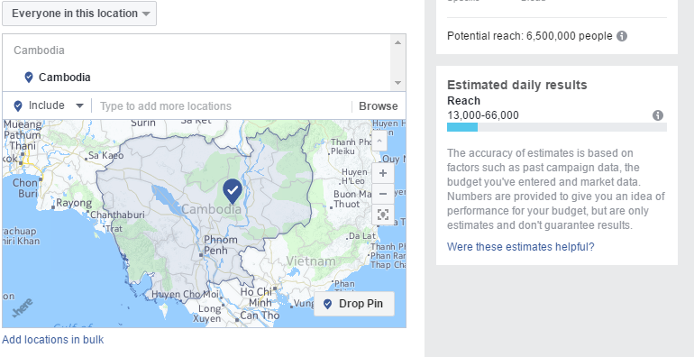694x357 pixels.
Task: Click the Cambodia location pin icon in list
Action: coord(29,78)
